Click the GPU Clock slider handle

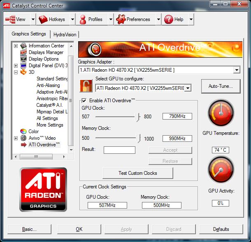tap(137, 117)
